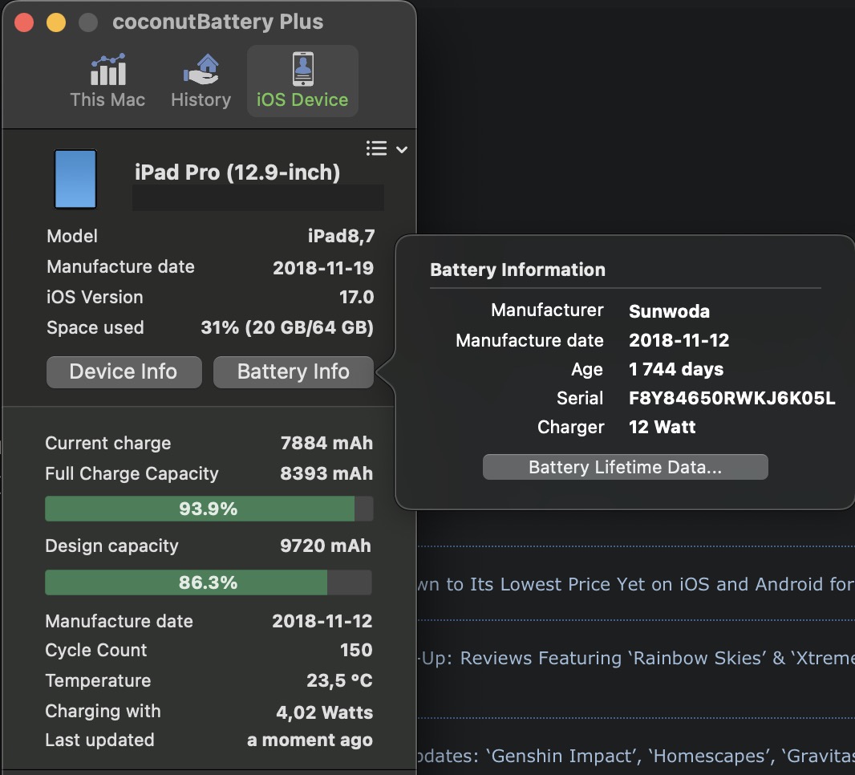Click the Device Info button
Screen dimensions: 855x775
point(124,372)
